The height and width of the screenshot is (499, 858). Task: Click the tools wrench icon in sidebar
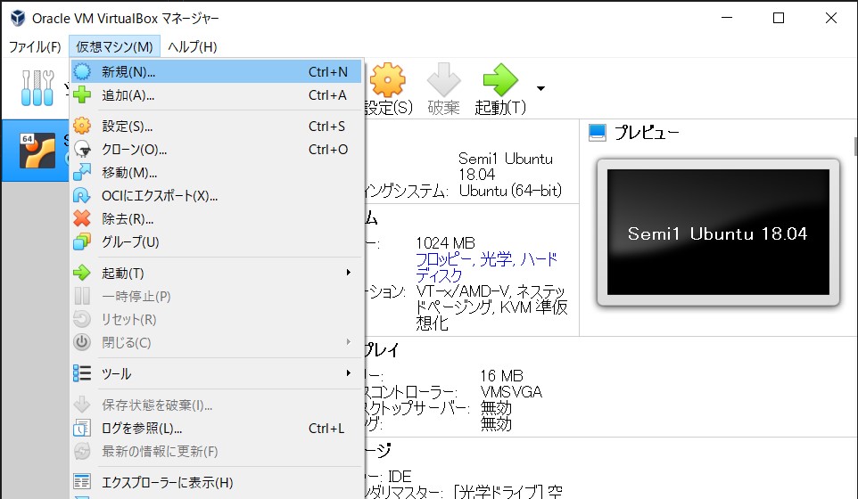coord(37,87)
